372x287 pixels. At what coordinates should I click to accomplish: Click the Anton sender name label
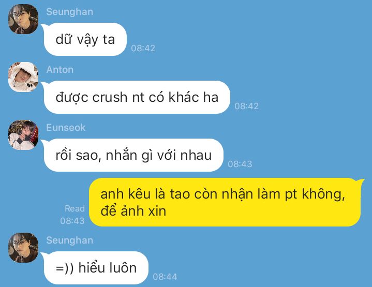(60, 70)
